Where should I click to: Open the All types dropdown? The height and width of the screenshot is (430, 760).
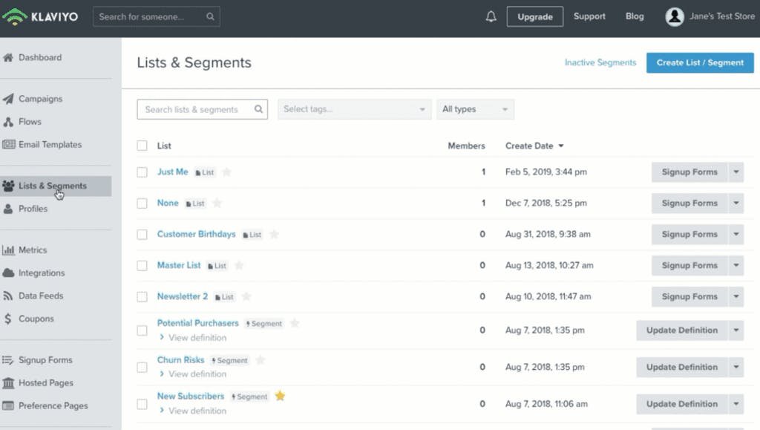click(475, 109)
